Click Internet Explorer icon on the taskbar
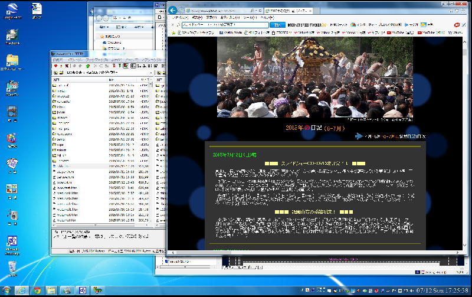This screenshot has width=472, height=297. click(22, 291)
